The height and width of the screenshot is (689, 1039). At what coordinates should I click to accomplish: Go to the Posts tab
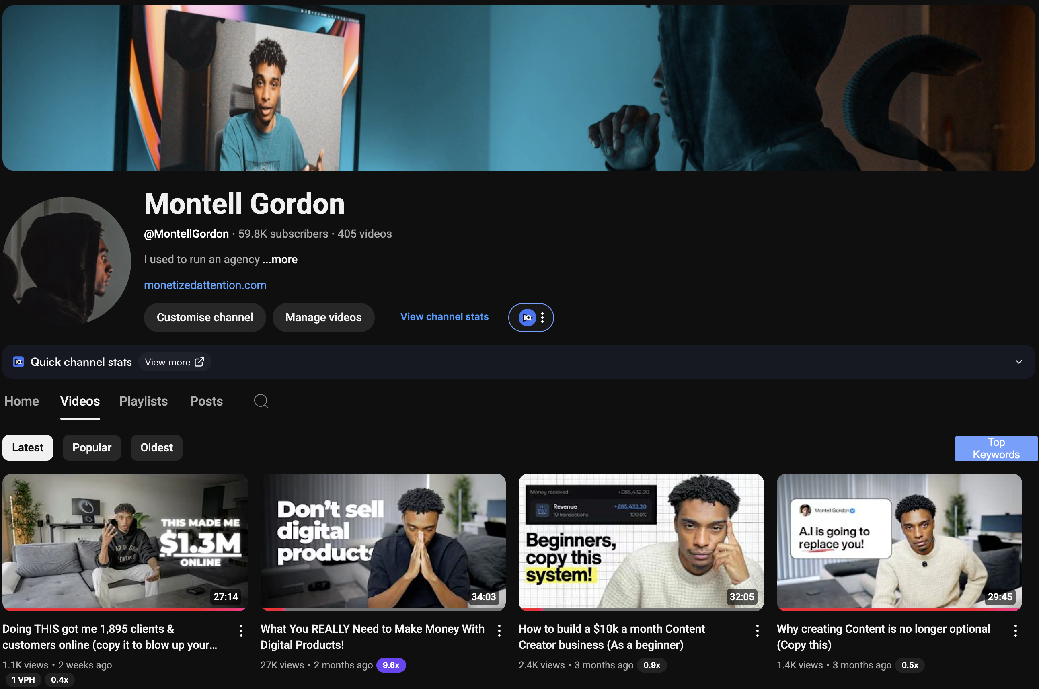[206, 401]
